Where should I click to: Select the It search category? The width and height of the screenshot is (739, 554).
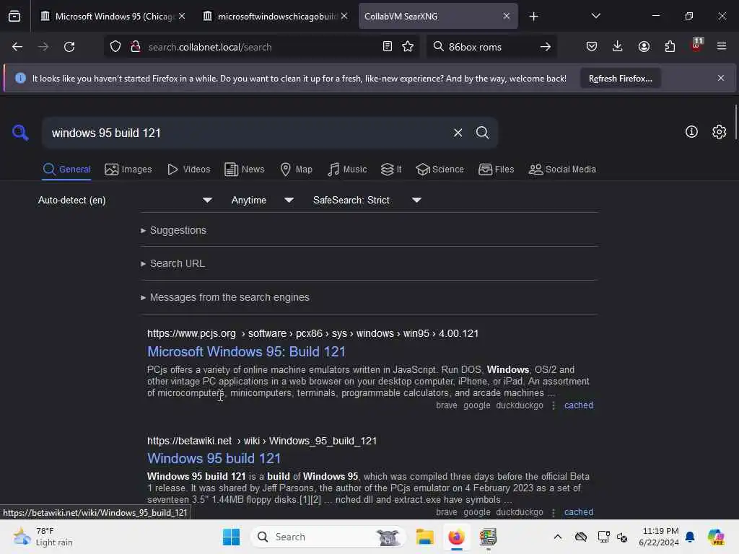click(x=391, y=169)
